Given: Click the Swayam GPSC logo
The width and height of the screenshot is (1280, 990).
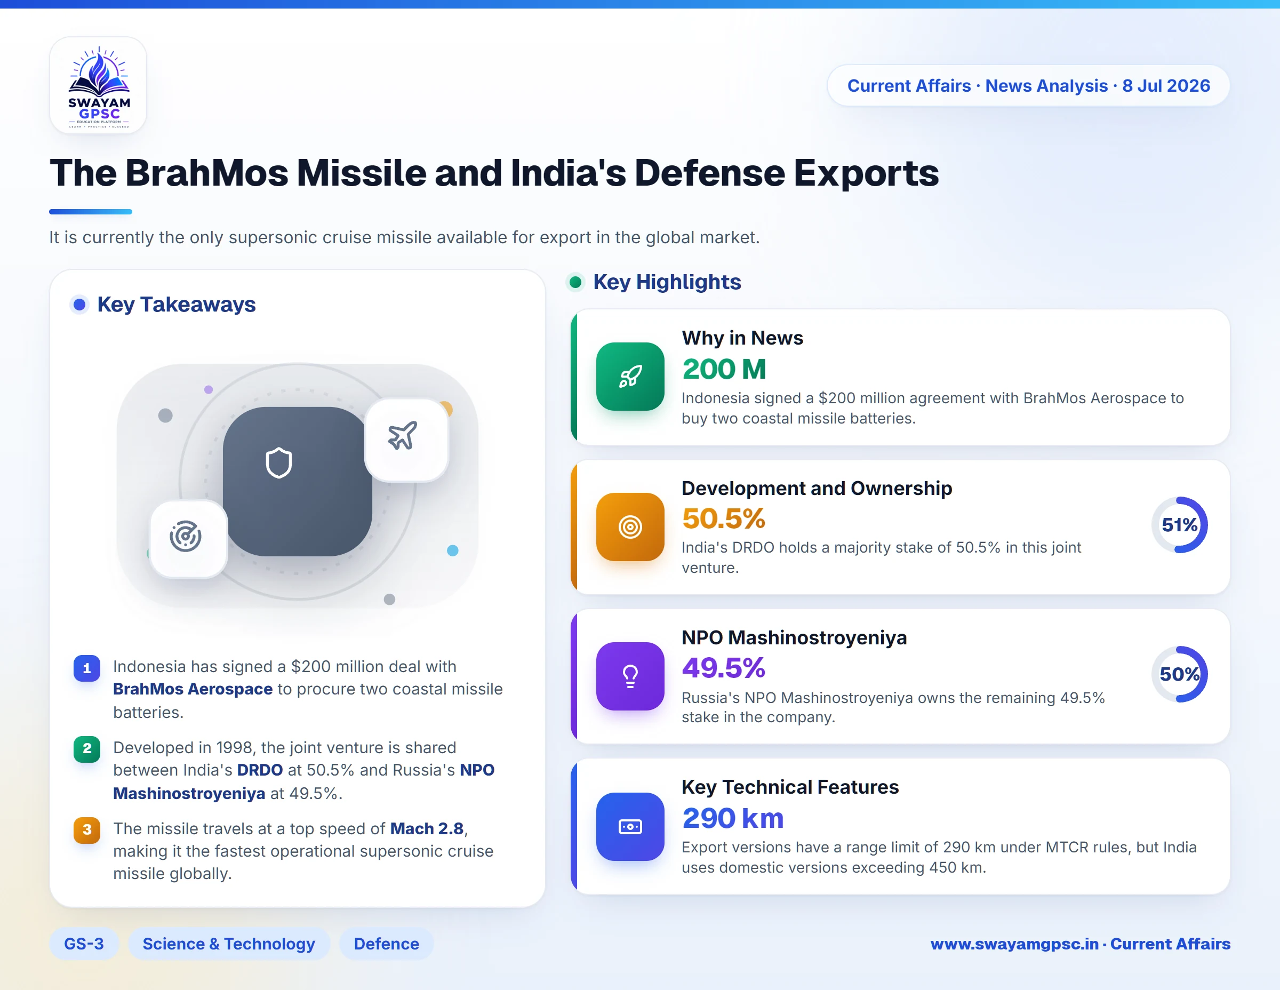Looking at the screenshot, I should [x=99, y=85].
